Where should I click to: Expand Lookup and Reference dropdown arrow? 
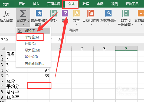pyautogui.click(x=109, y=25)
